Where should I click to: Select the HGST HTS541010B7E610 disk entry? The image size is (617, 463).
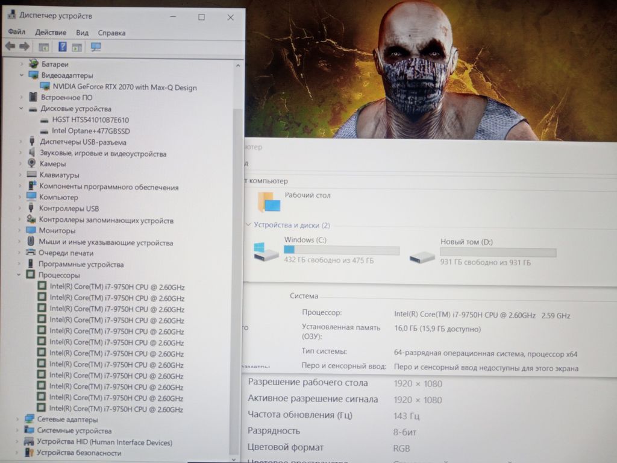point(90,120)
